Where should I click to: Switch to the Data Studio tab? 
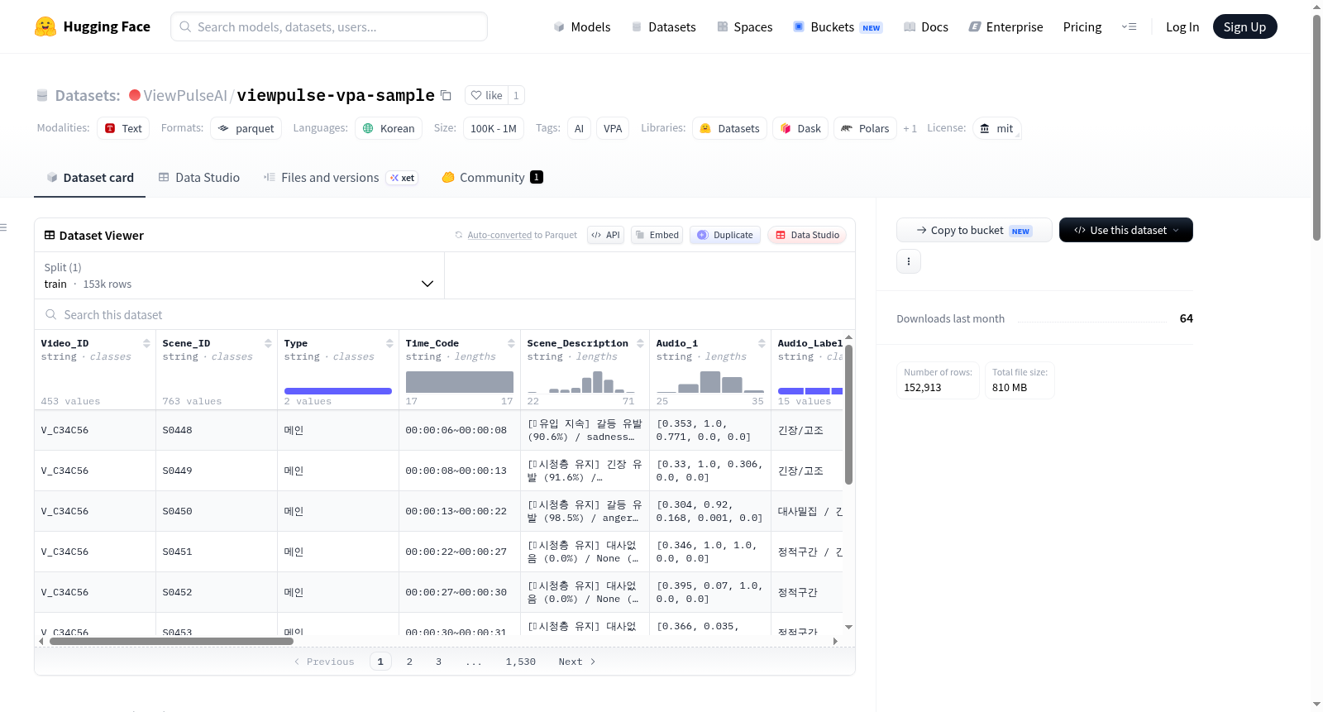199,177
